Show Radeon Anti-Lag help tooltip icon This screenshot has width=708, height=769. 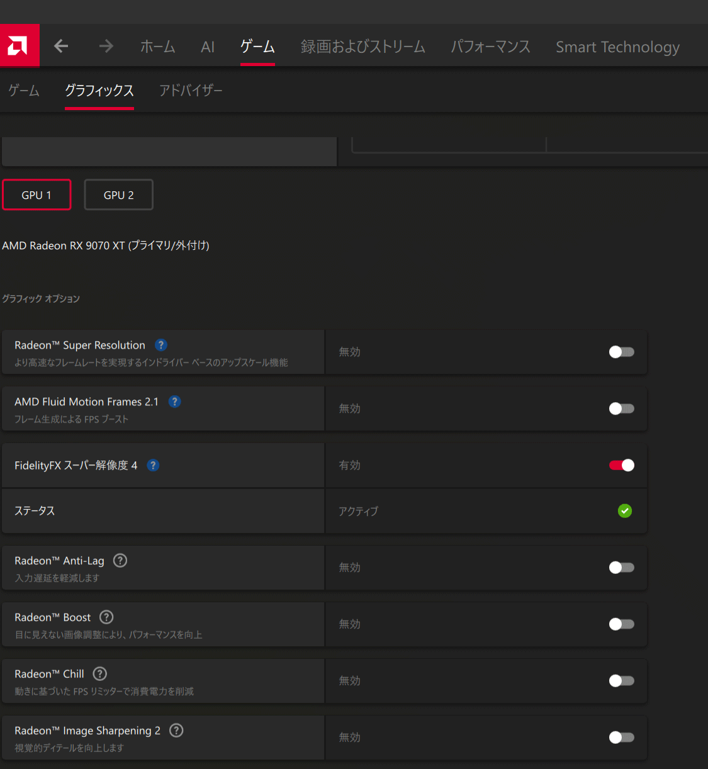(x=120, y=560)
